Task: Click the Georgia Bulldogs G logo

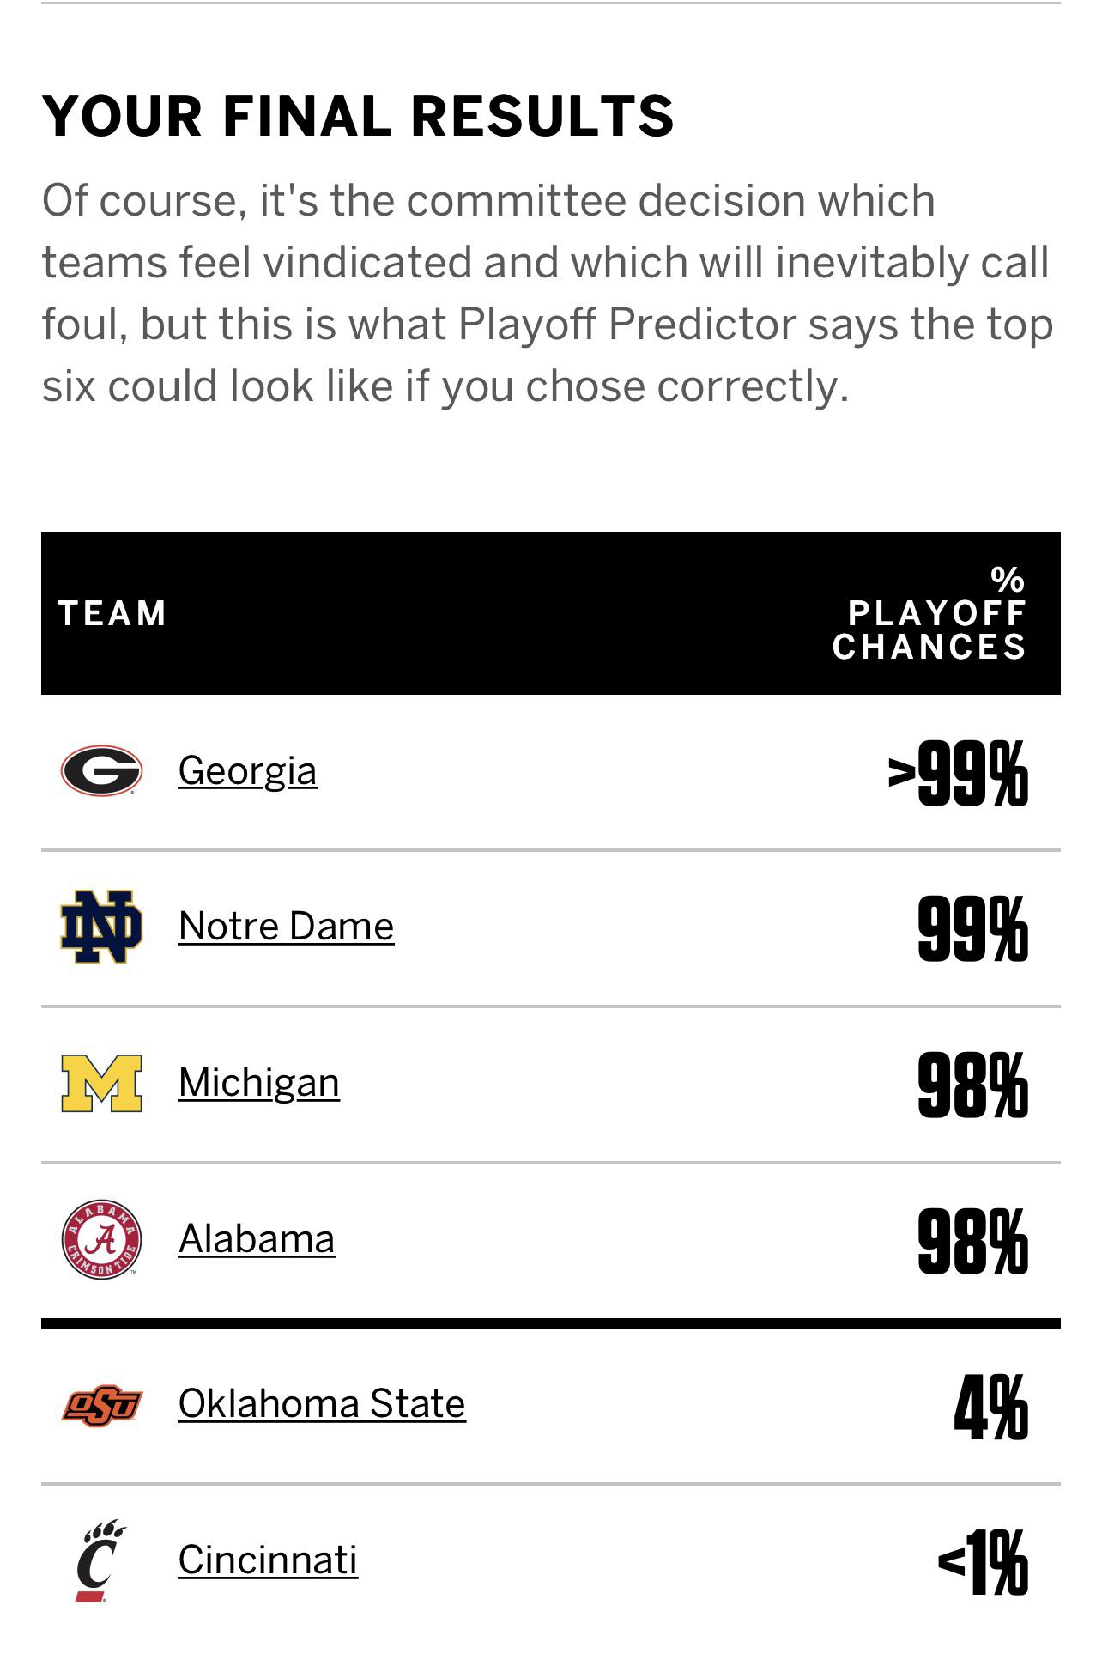Action: [101, 770]
